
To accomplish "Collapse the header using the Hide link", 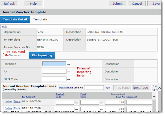I will coord(5,26).
